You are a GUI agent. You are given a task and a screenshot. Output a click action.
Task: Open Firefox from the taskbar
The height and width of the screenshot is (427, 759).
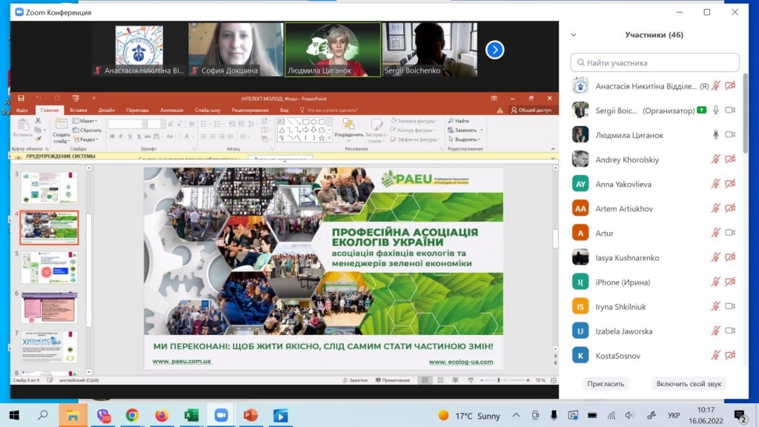(x=161, y=415)
